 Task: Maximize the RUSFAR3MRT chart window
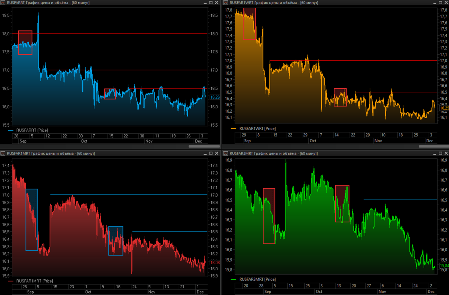pyautogui.click(x=440, y=153)
